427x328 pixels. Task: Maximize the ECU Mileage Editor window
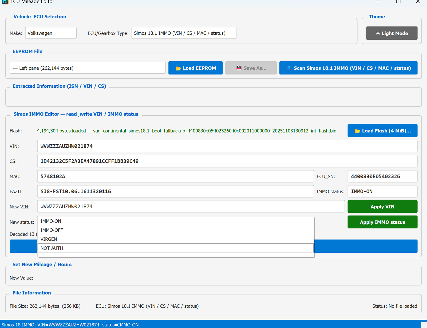(398, 1)
